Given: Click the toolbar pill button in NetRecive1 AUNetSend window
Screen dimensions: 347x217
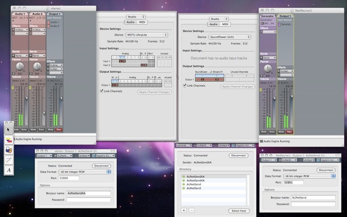Looking at the screenshot, I should coord(337,156).
